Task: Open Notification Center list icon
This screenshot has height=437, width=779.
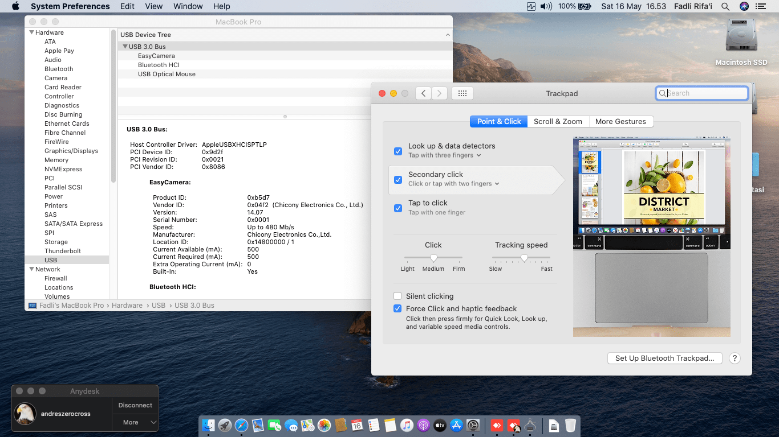Action: click(x=760, y=6)
